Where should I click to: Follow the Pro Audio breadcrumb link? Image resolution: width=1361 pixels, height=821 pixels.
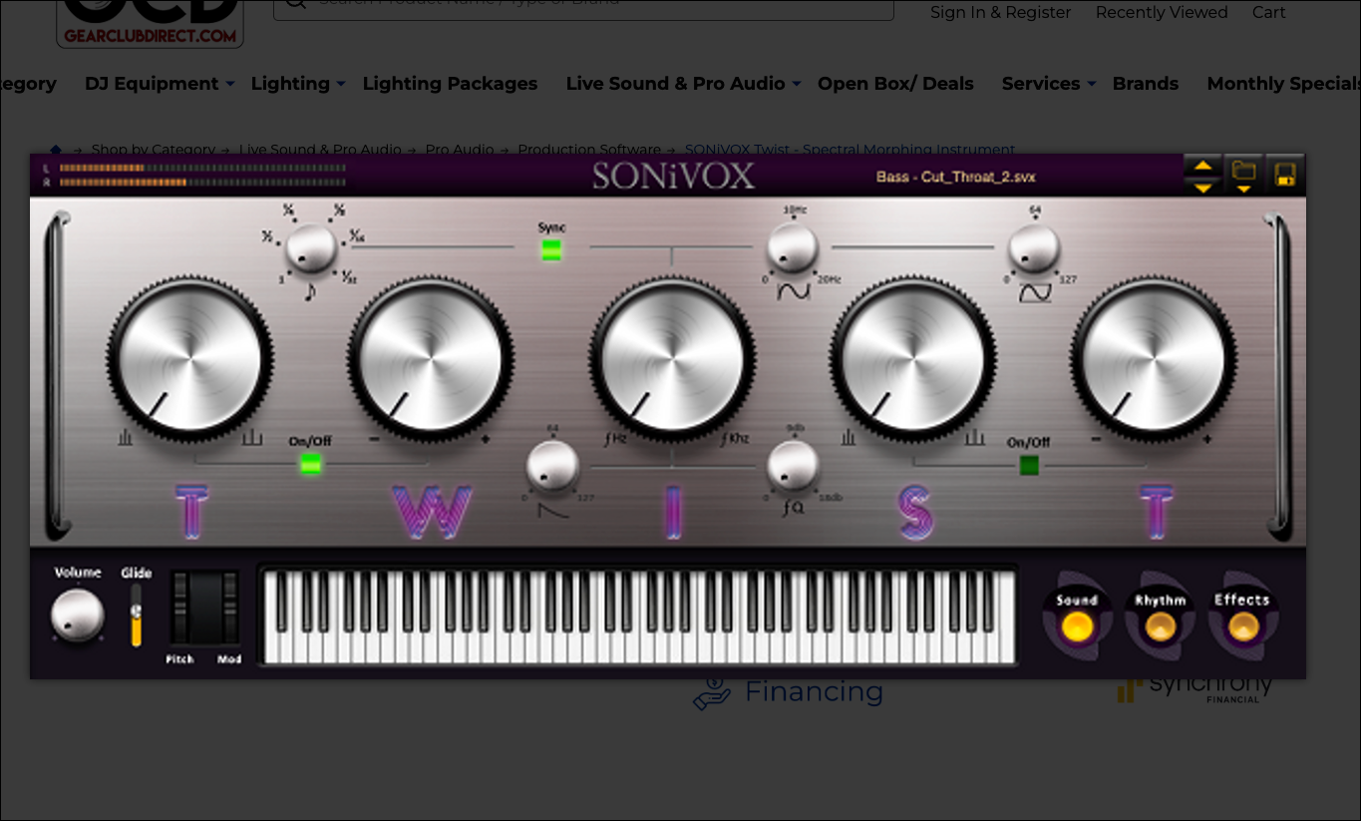point(460,150)
